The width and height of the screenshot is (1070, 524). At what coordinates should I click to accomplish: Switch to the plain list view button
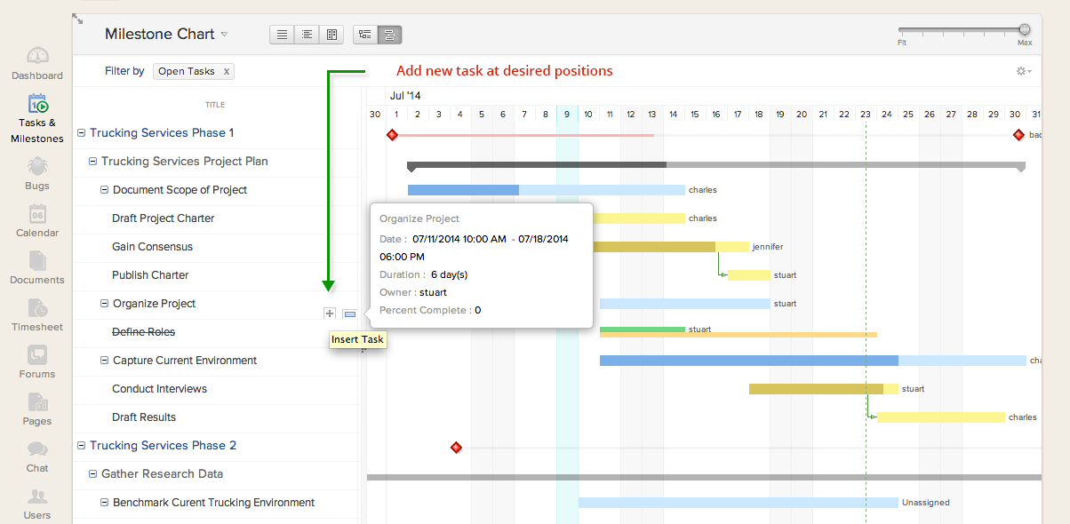pyautogui.click(x=282, y=35)
